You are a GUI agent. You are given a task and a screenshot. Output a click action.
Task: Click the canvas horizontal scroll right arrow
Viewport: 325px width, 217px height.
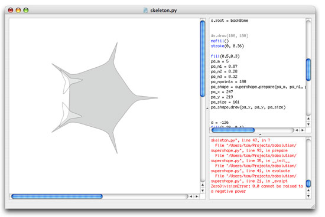point(197,196)
